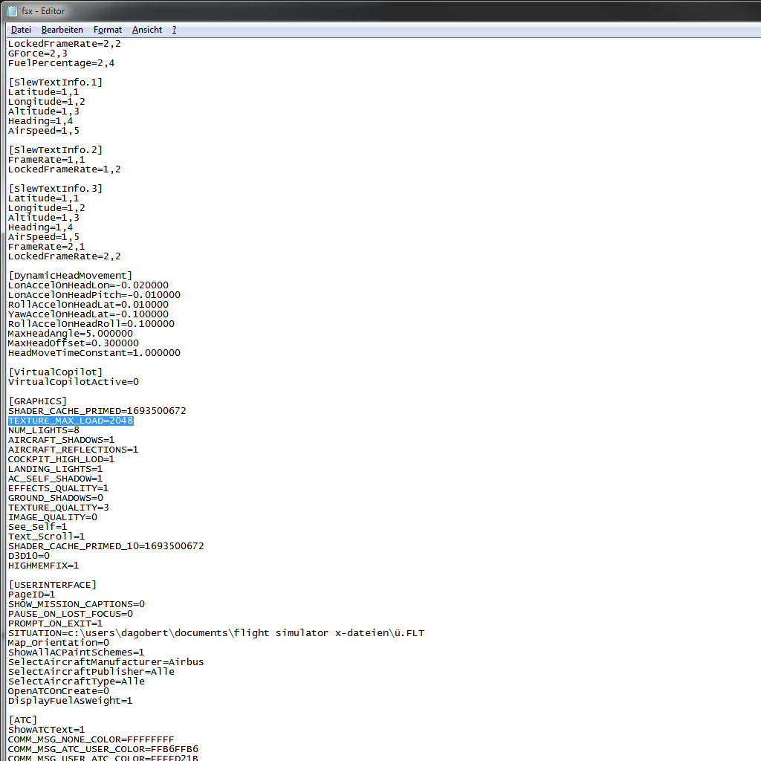
Task: Place cursor in the SITUATION file path line
Action: [x=216, y=633]
